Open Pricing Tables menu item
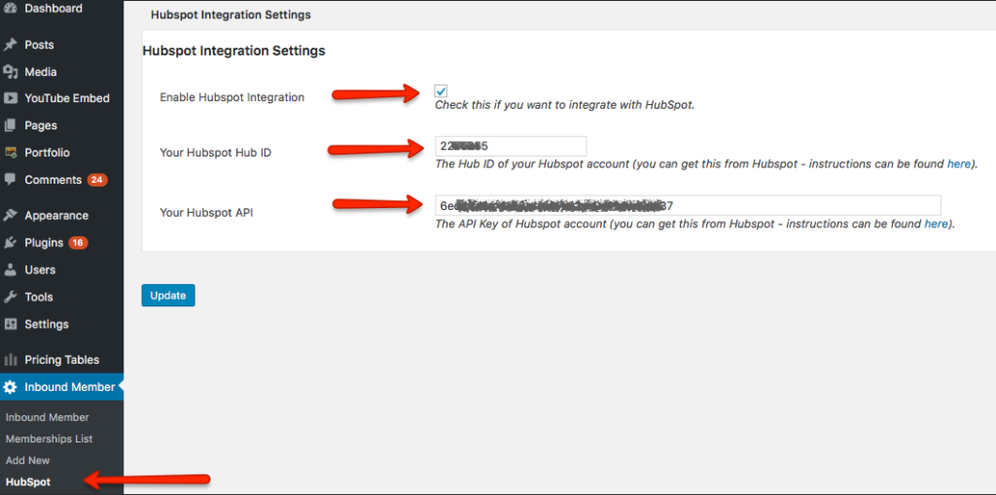This screenshot has width=996, height=495. pos(61,360)
